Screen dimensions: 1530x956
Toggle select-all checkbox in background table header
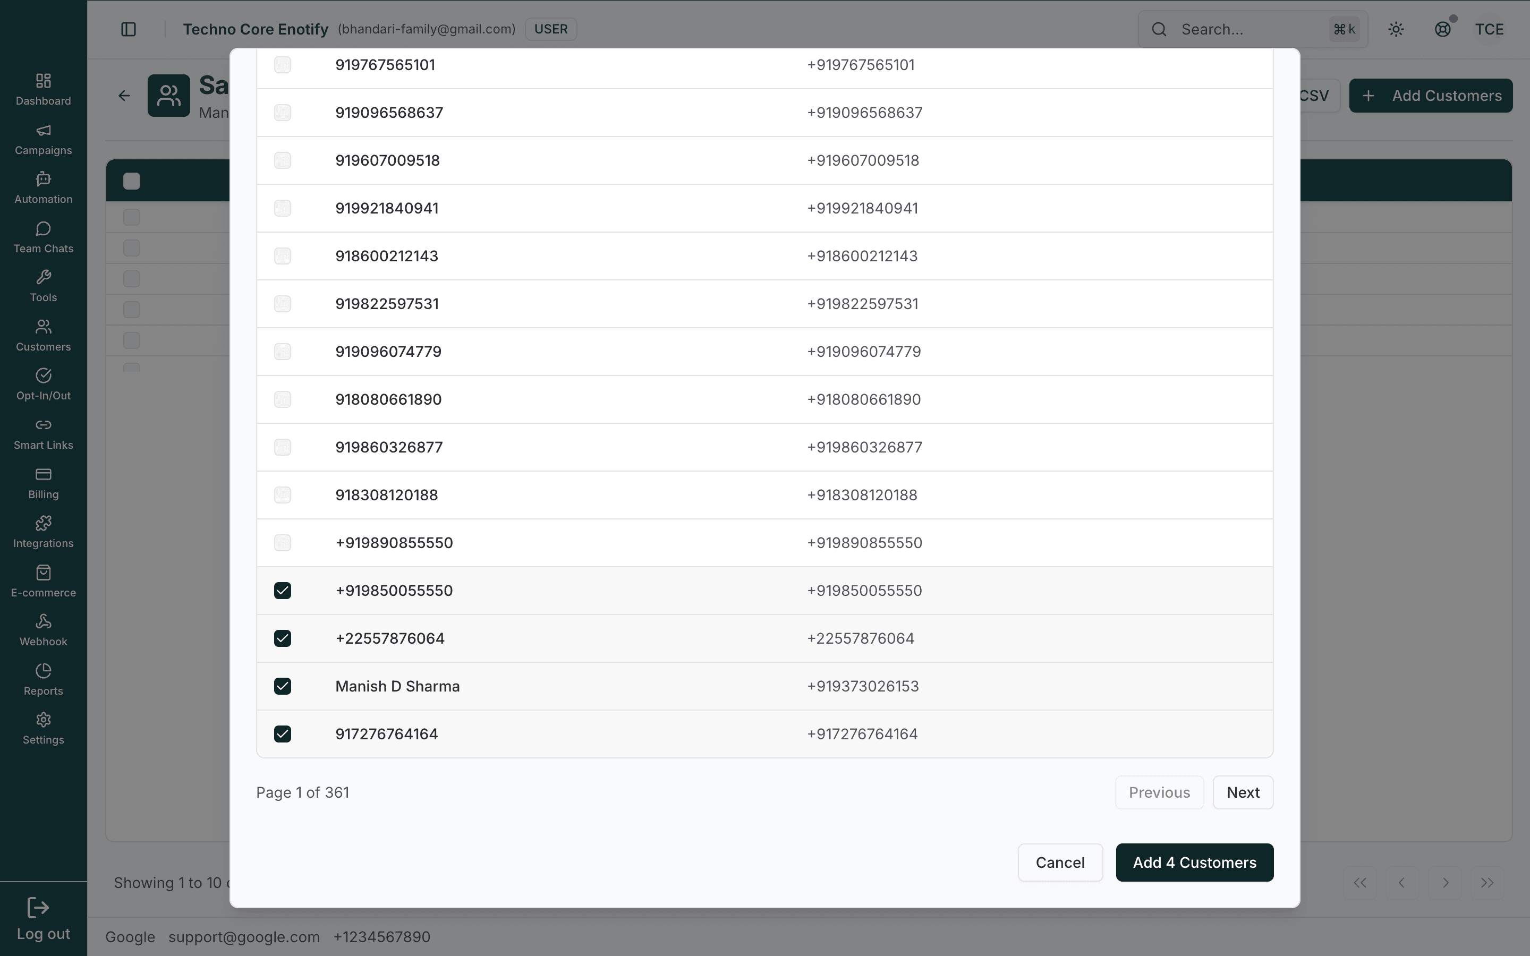(132, 181)
